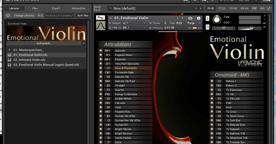The image size is (276, 144).
Task: Click the Double Attack articulation label
Action: [123, 98]
